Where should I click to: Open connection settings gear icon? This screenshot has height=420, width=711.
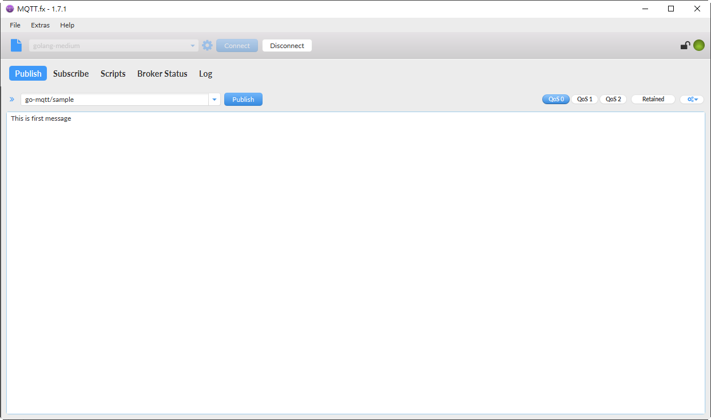(207, 46)
